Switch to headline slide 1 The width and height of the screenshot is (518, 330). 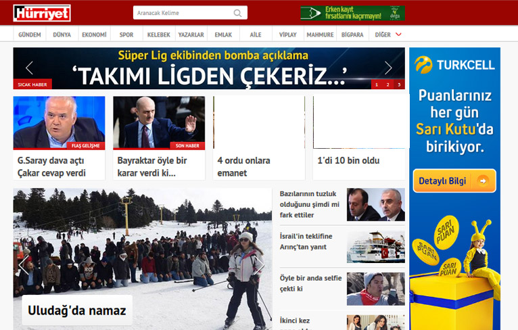point(377,85)
